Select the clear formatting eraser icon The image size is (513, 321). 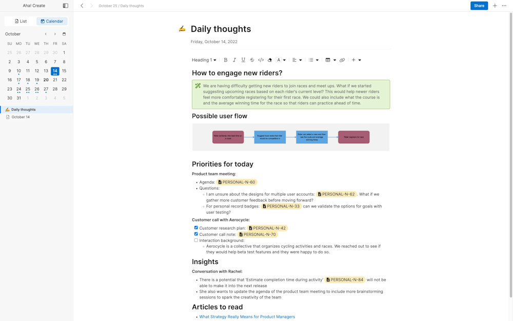(x=270, y=60)
